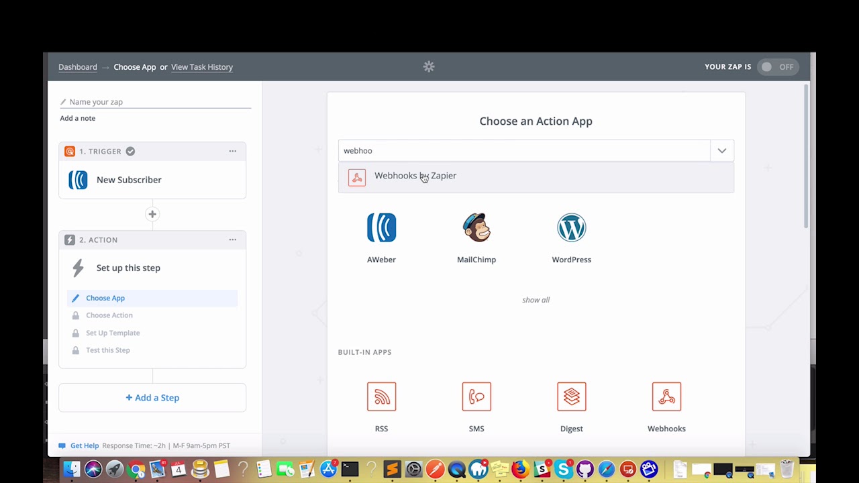The image size is (859, 483).
Task: Open the Get Help link
Action: (85, 445)
